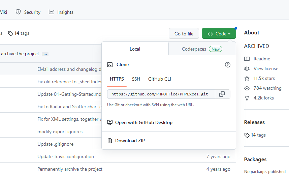Expand commit message with the ellipsis button
Viewport: 289px width, 174px height.
pyautogui.click(x=45, y=54)
